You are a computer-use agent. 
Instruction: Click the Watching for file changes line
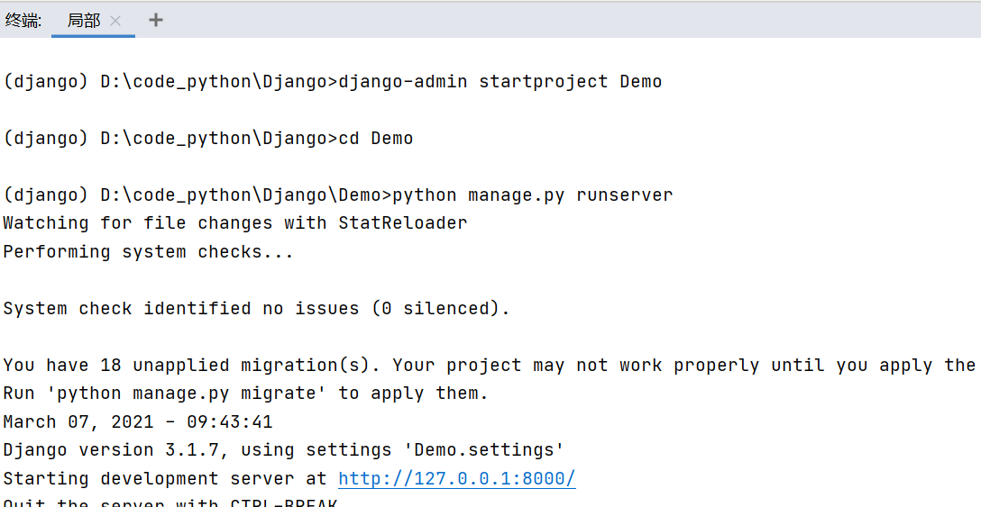click(x=234, y=223)
